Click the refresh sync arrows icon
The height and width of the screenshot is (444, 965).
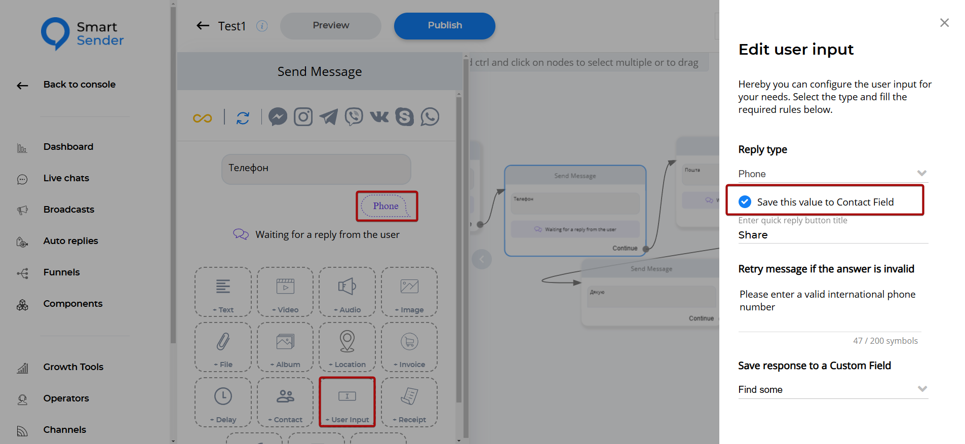pos(243,118)
